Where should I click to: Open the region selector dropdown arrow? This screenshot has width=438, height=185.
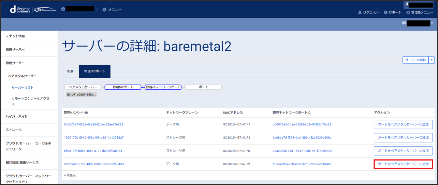tap(432, 23)
